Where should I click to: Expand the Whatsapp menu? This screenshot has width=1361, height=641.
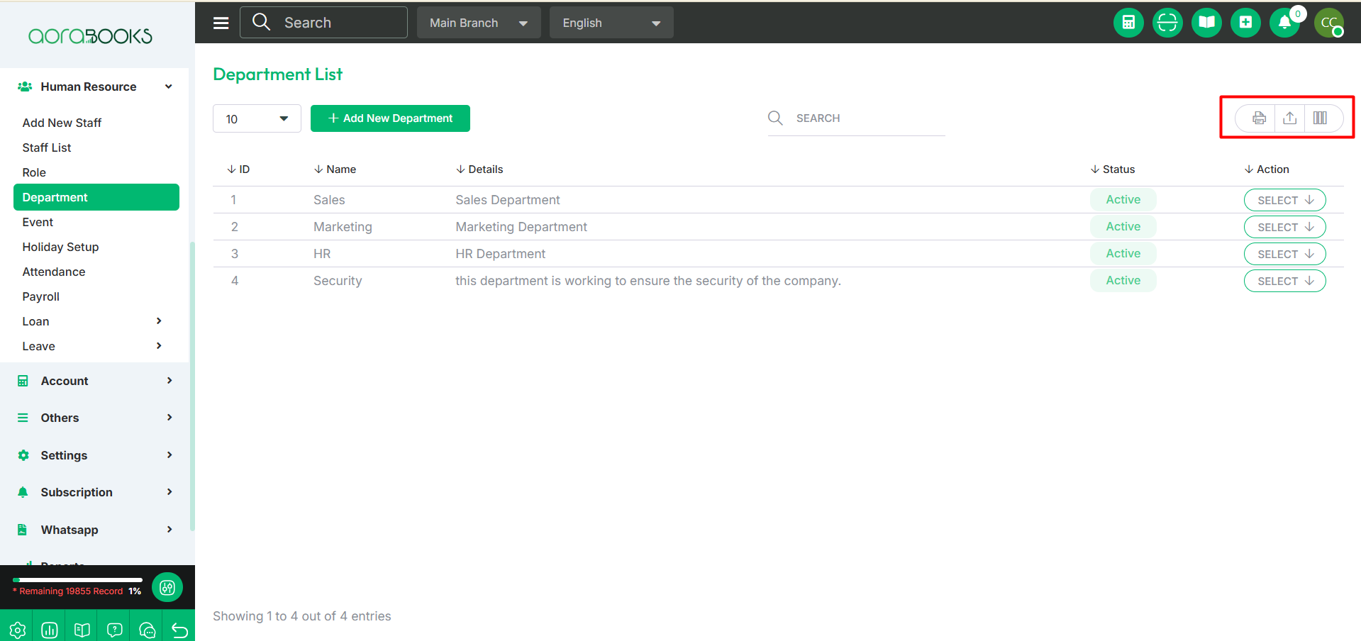(95, 530)
